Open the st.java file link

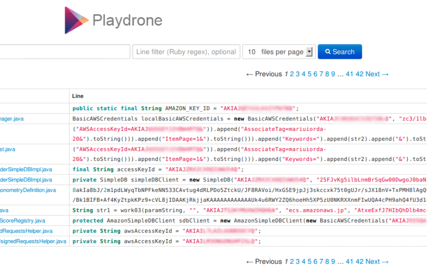coord(7,149)
